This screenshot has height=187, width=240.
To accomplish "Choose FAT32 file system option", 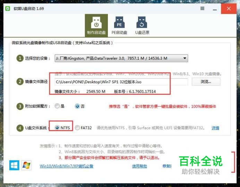I will (84, 128).
